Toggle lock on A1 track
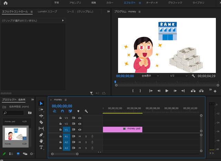This screenshot has width=221, height=161. click(x=60, y=136)
